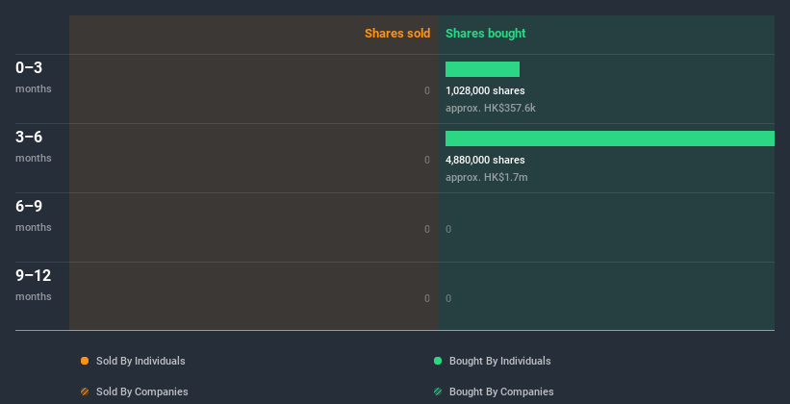This screenshot has height=404, width=790.
Task: Select the Bought By Individuals legend label
Action: pyautogui.click(x=499, y=361)
